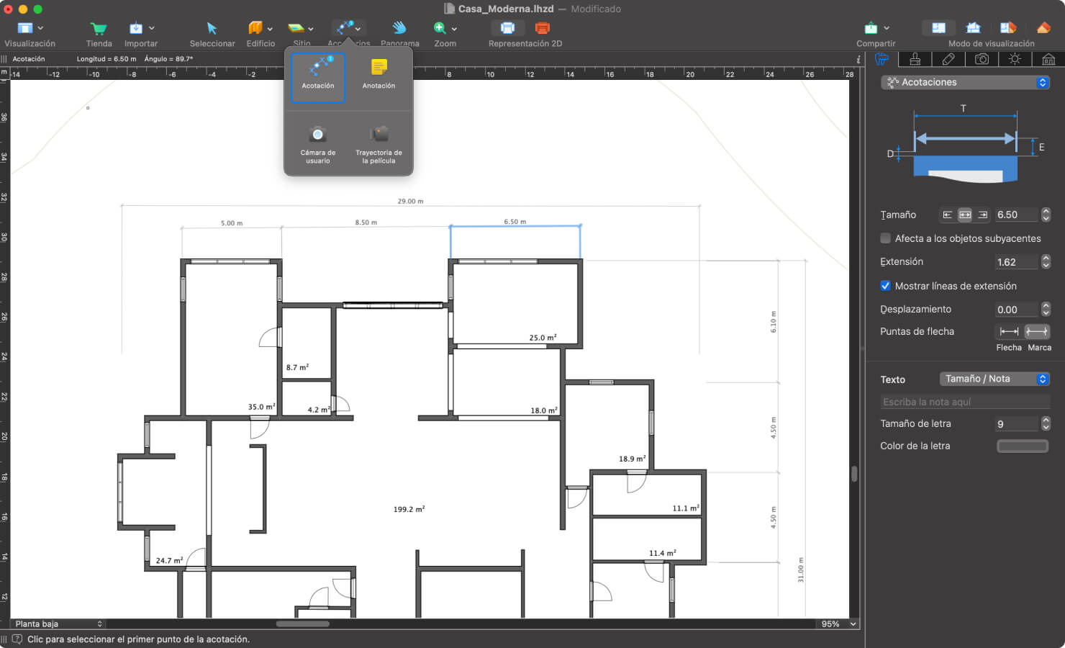Select Trayectoria de la película in popup
1065x648 pixels.
click(x=379, y=144)
